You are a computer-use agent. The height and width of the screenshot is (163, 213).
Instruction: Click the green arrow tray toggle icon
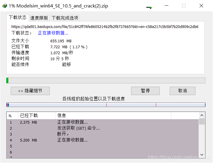pyautogui.click(x=149, y=7)
